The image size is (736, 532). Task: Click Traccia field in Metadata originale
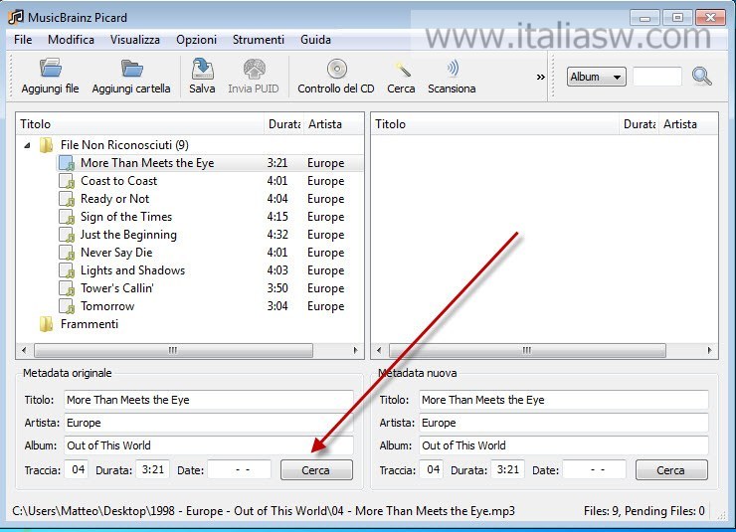pyautogui.click(x=78, y=469)
